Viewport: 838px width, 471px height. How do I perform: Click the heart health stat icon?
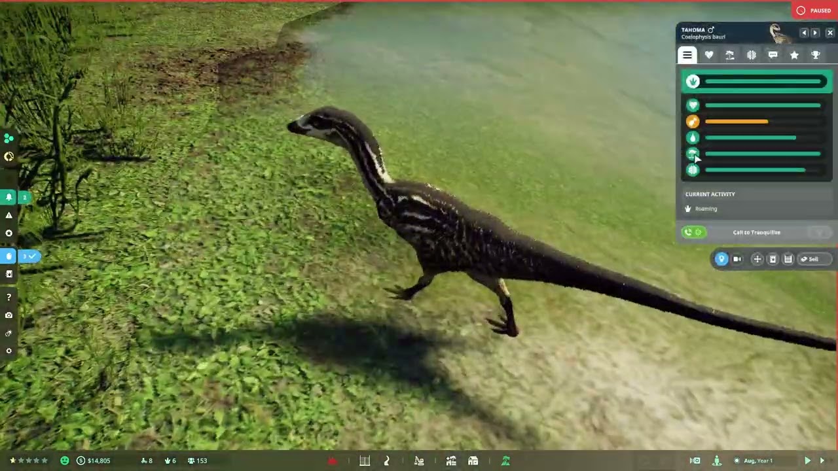tap(693, 105)
